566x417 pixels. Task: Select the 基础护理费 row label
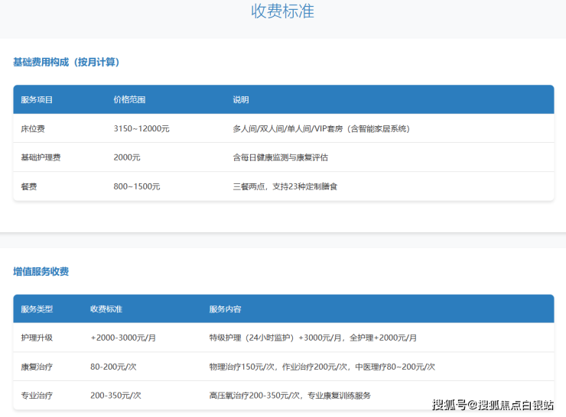[41, 157]
